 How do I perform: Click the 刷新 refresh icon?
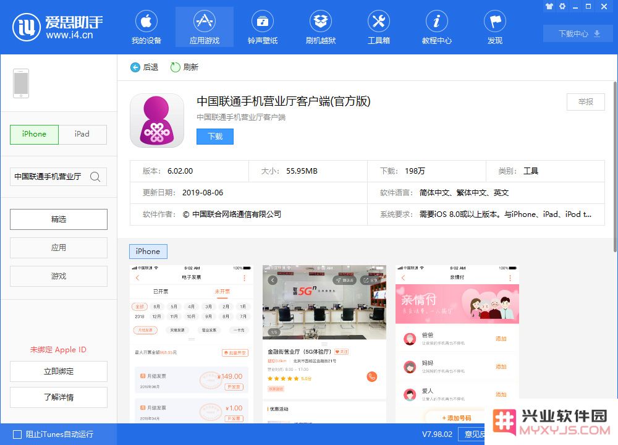[175, 67]
